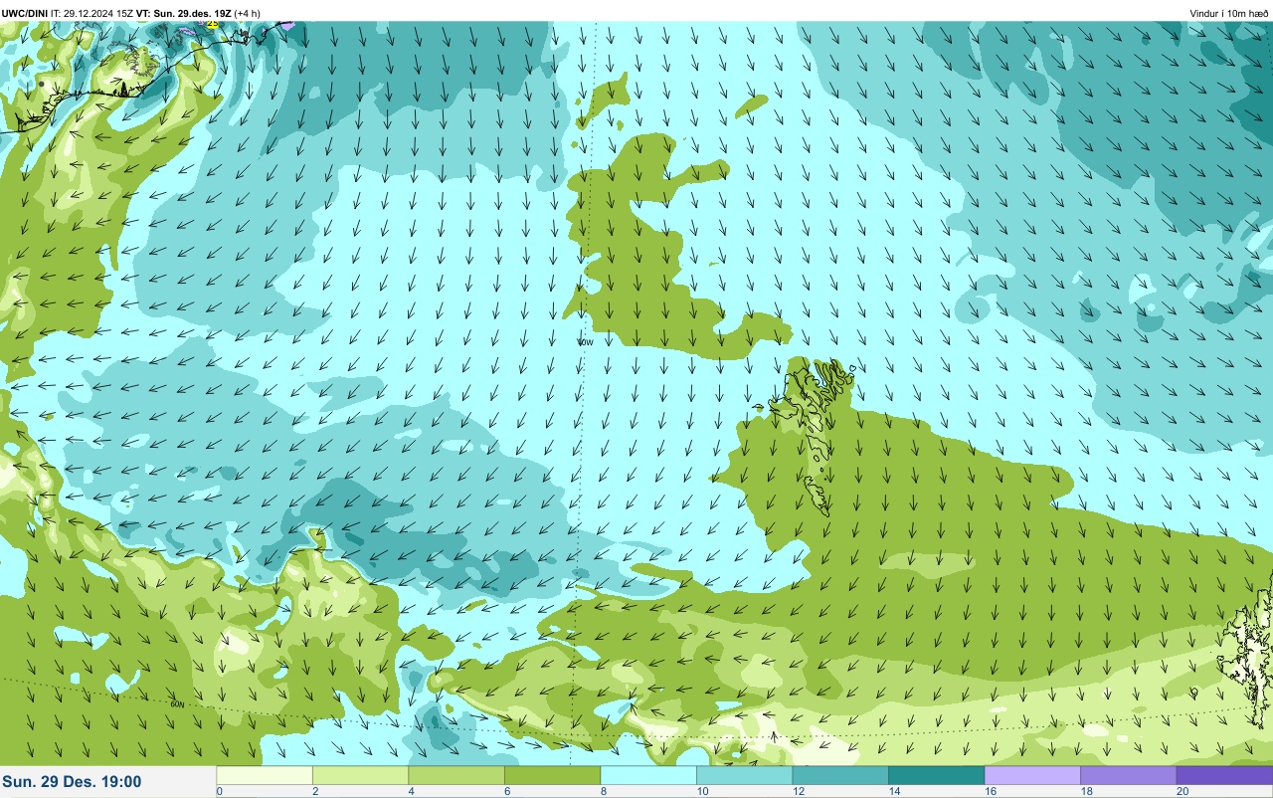Click the legend scale value '10'

(x=702, y=791)
